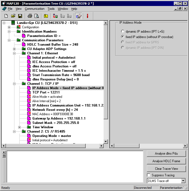Expand the CU Adapter ADP Settings node

[x=14, y=49]
